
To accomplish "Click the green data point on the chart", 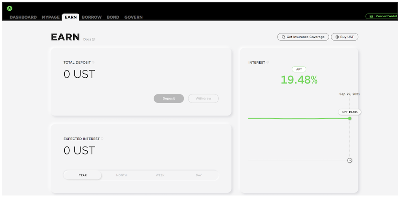I will (350, 118).
